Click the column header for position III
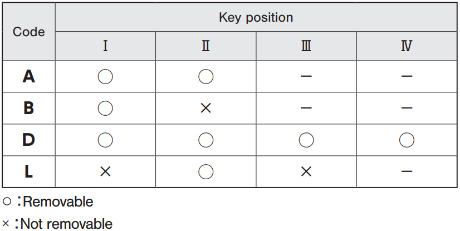 [306, 46]
